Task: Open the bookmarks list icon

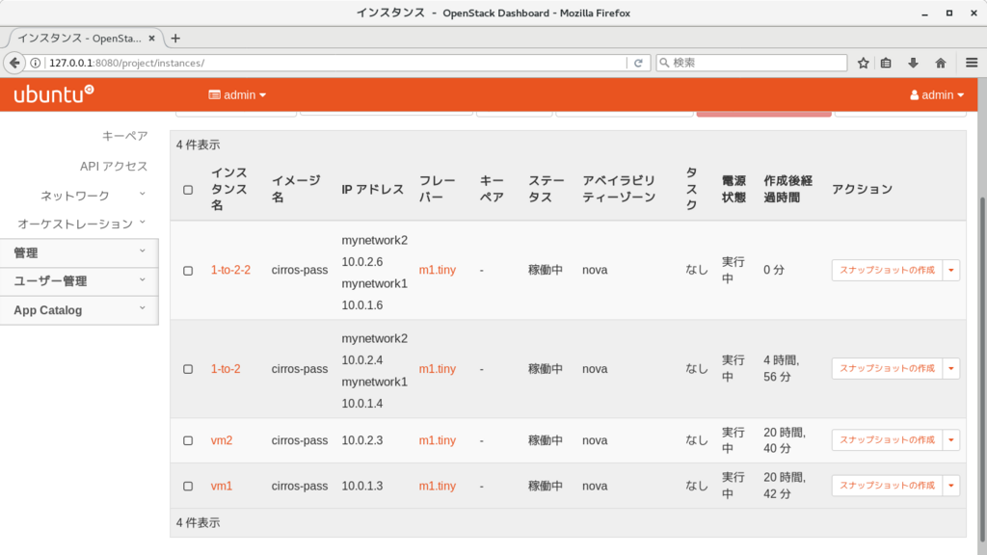Action: click(887, 63)
